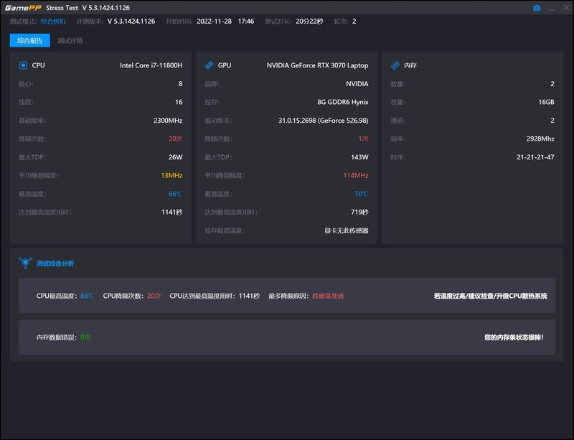Click driver version 31.0.15.2698 value

[324, 120]
